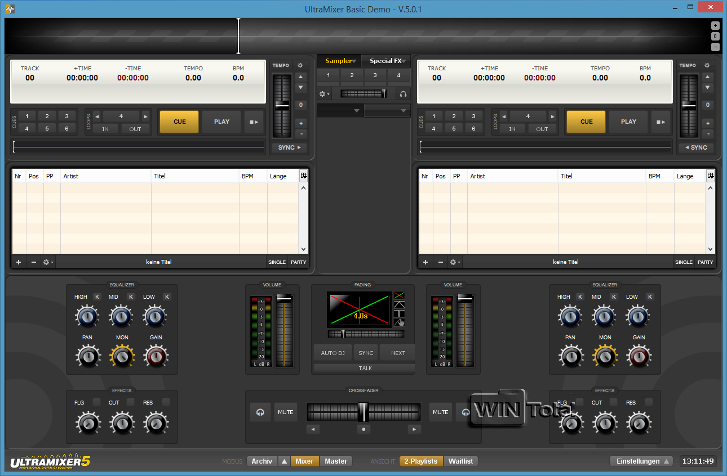Click the left crossfader headphone monitor icon

[x=260, y=412]
